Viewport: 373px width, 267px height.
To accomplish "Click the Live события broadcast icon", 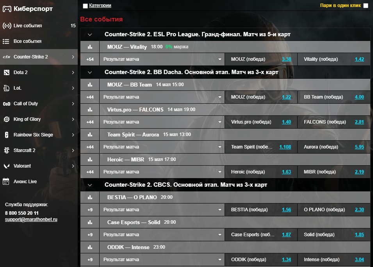I will coord(7,26).
